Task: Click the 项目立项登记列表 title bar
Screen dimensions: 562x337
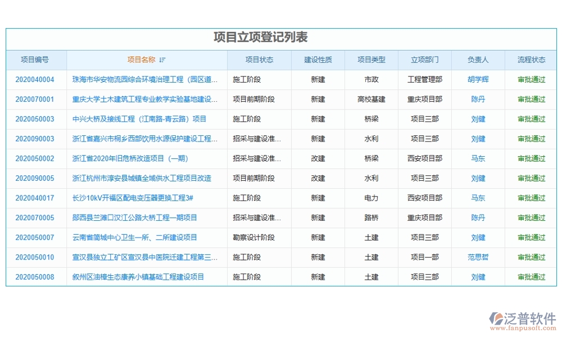Action: click(263, 35)
